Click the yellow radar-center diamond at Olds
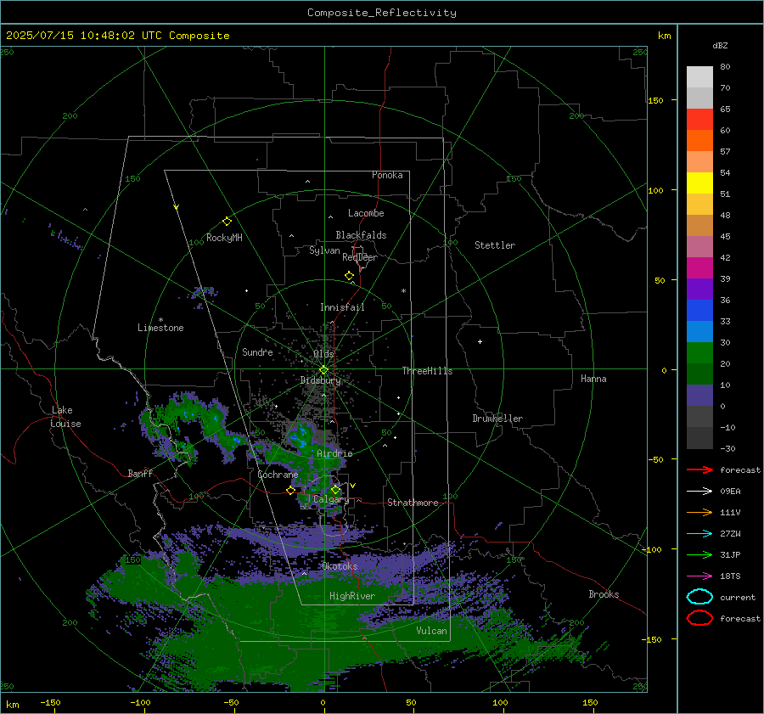This screenshot has width=764, height=714. click(x=323, y=370)
